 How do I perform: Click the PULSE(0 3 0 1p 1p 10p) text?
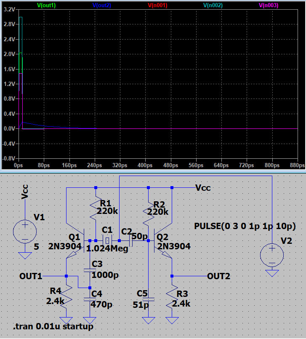pyautogui.click(x=245, y=226)
